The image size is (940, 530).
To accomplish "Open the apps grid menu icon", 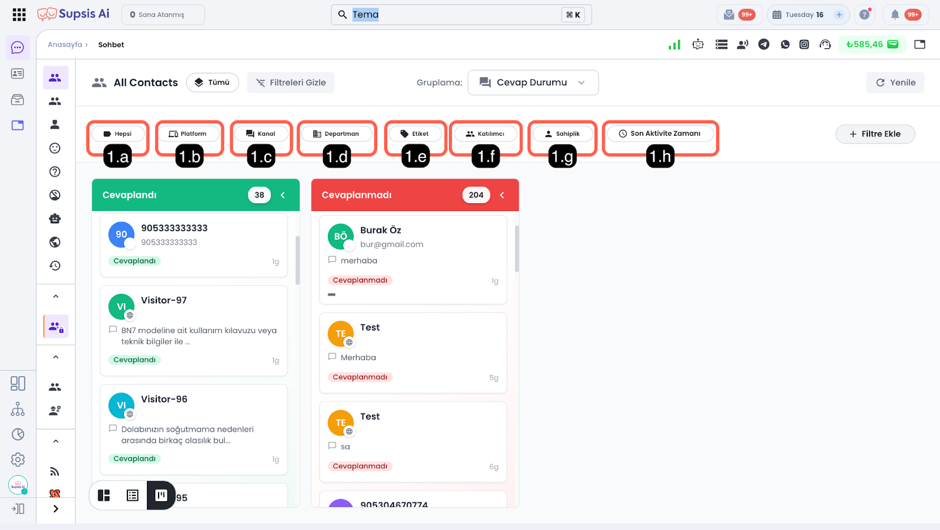I will (19, 15).
